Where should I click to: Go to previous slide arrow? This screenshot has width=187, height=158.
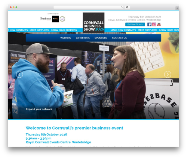(19, 74)
